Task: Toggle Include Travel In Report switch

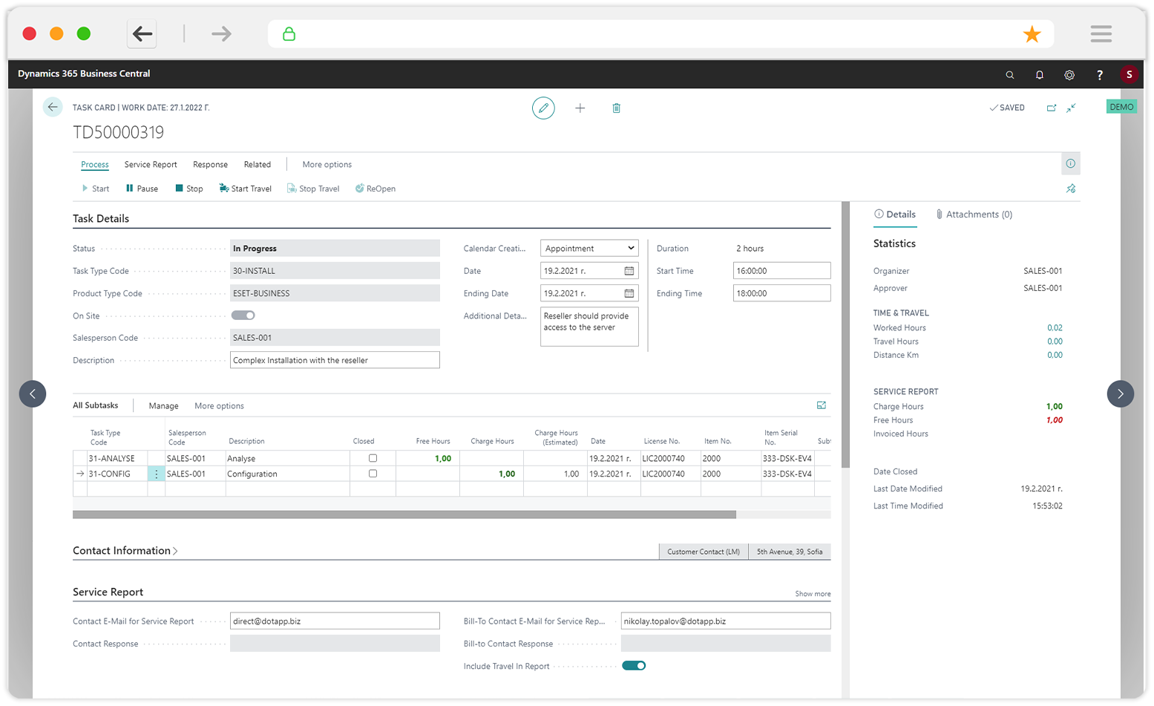Action: [634, 666]
